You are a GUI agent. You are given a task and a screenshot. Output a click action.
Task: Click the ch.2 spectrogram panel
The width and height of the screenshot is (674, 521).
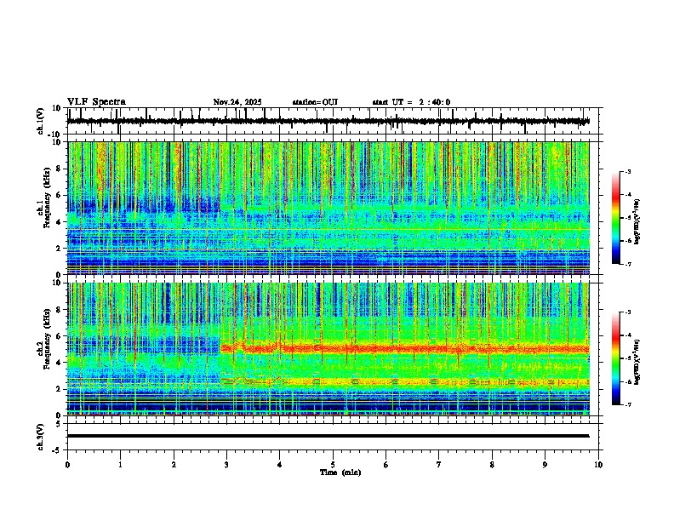328,349
